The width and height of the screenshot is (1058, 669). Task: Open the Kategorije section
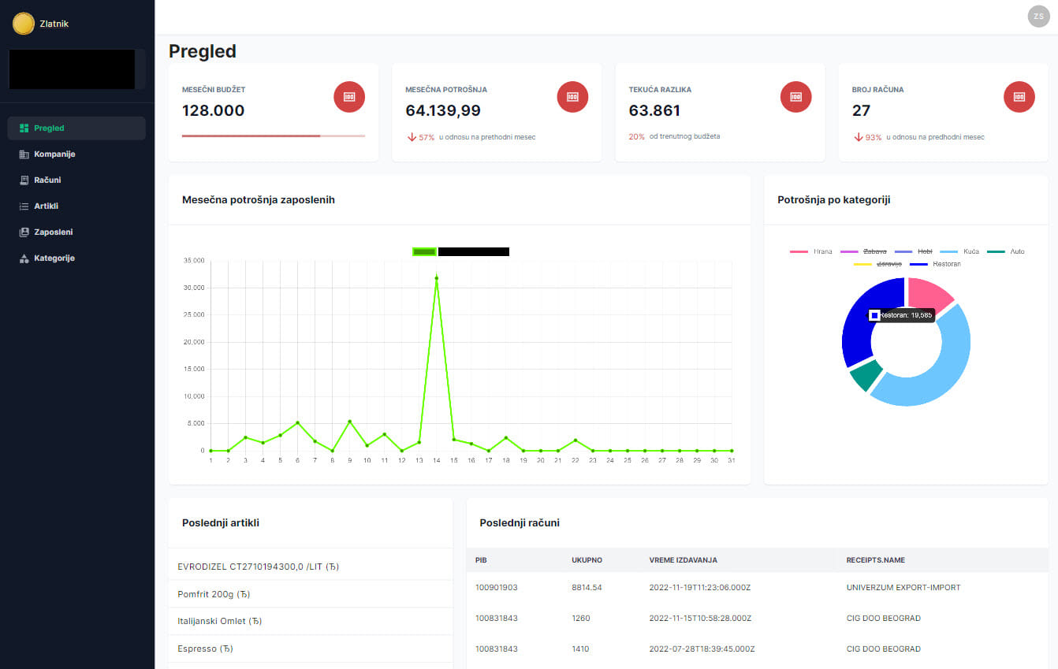pyautogui.click(x=76, y=258)
